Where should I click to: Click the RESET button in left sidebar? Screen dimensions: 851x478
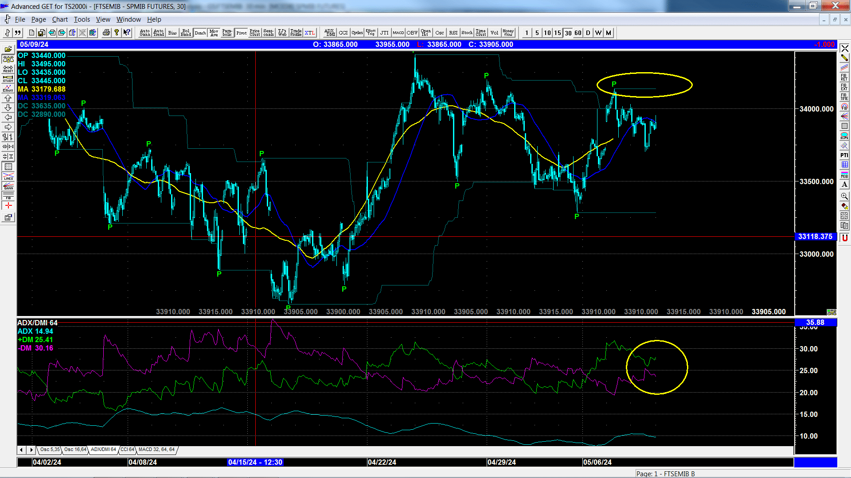[8, 69]
